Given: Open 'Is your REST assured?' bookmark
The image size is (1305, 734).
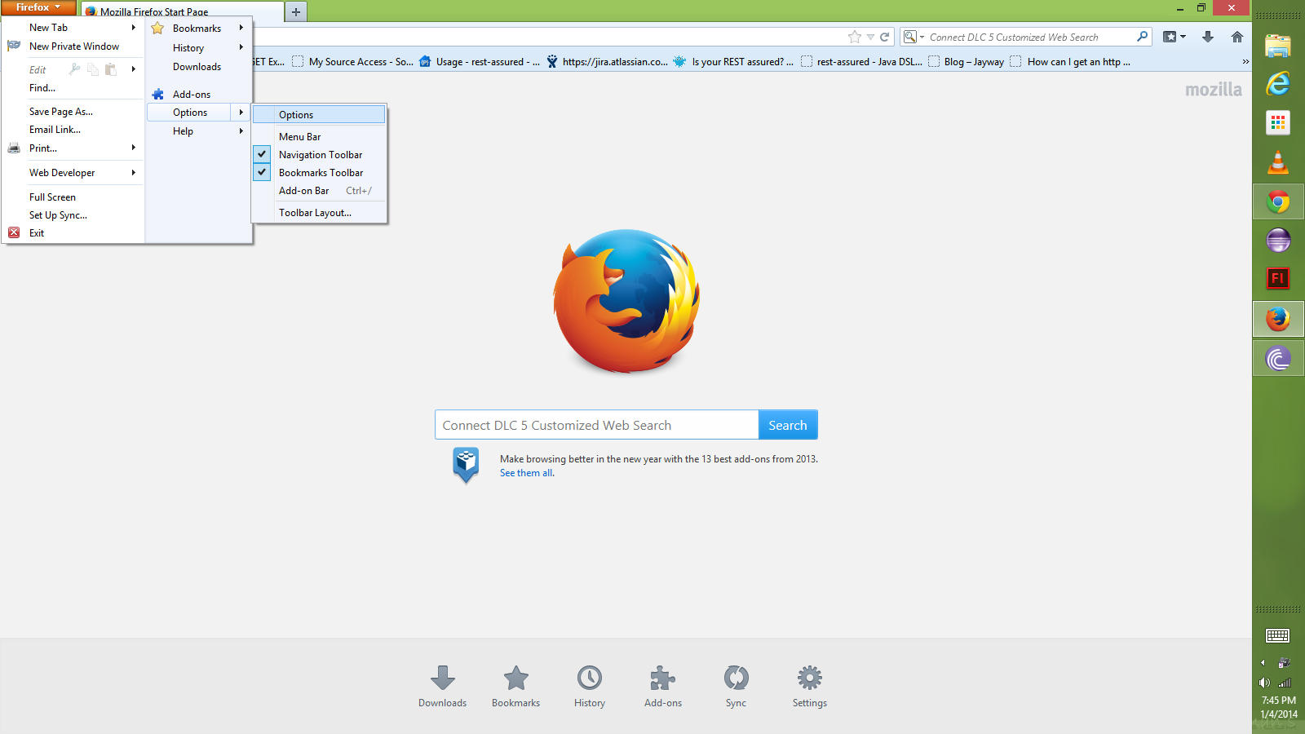Looking at the screenshot, I should tap(733, 61).
